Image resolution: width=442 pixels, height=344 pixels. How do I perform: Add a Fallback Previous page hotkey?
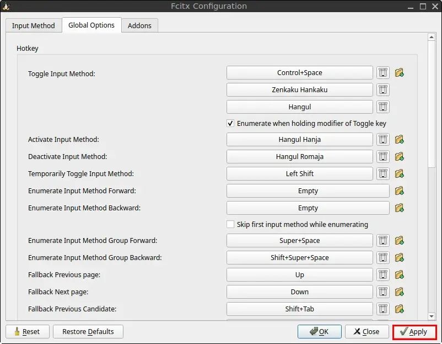click(399, 275)
